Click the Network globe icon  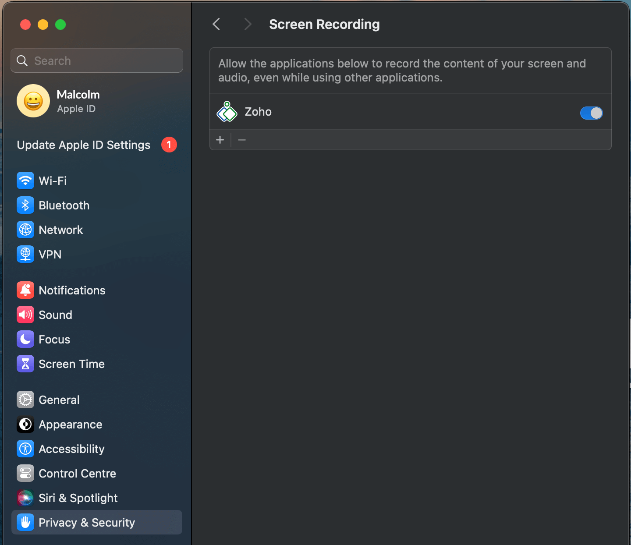25,230
